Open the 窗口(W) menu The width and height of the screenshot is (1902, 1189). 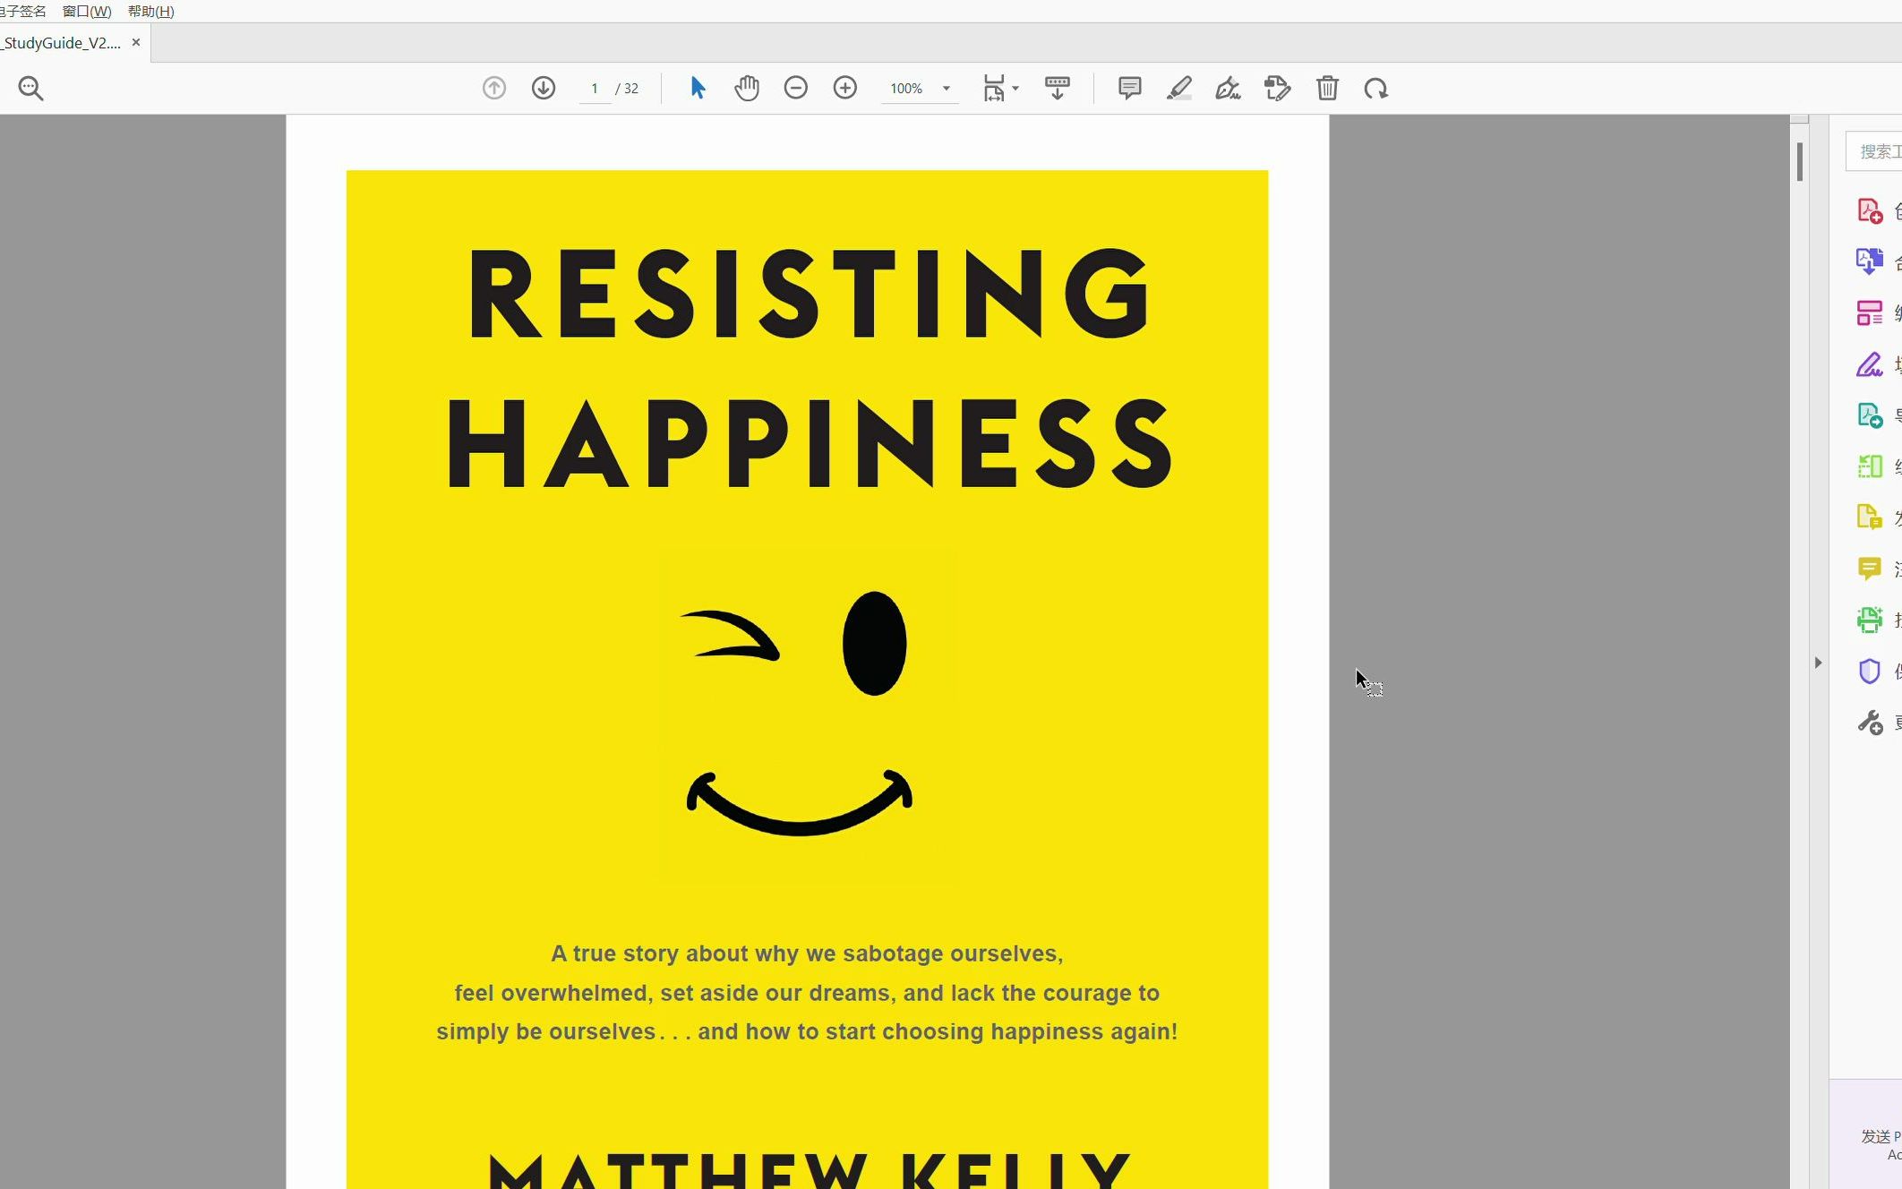(87, 11)
